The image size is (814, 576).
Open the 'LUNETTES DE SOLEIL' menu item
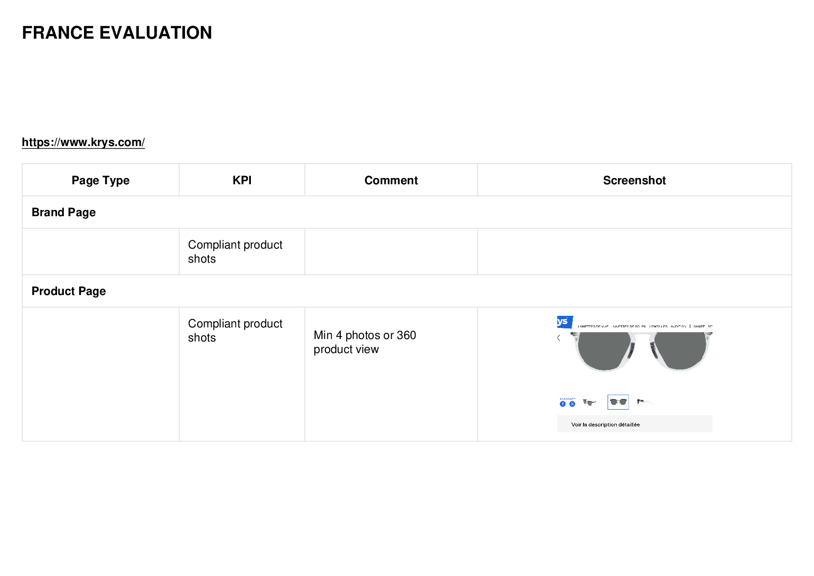629,326
